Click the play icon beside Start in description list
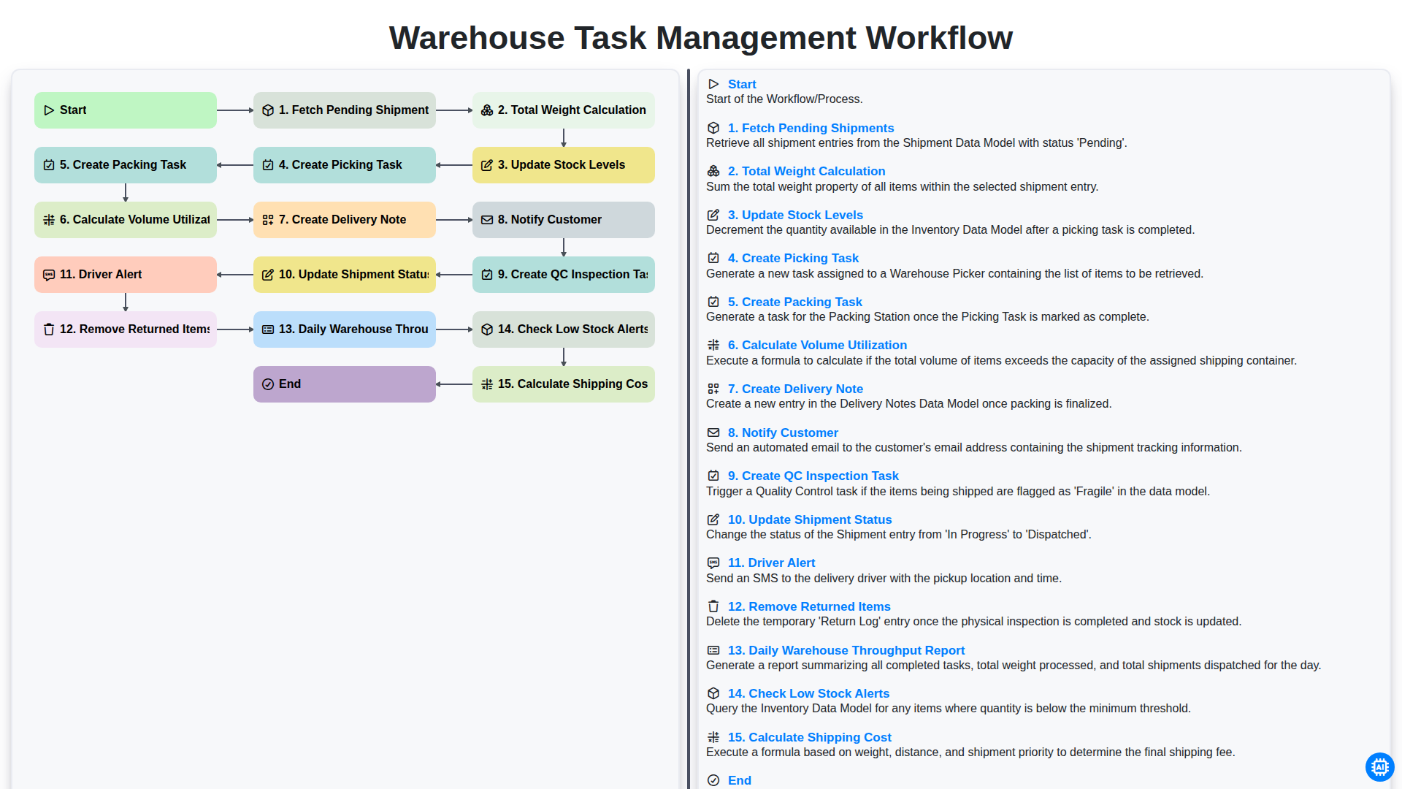Viewport: 1402px width, 789px height. pos(713,84)
